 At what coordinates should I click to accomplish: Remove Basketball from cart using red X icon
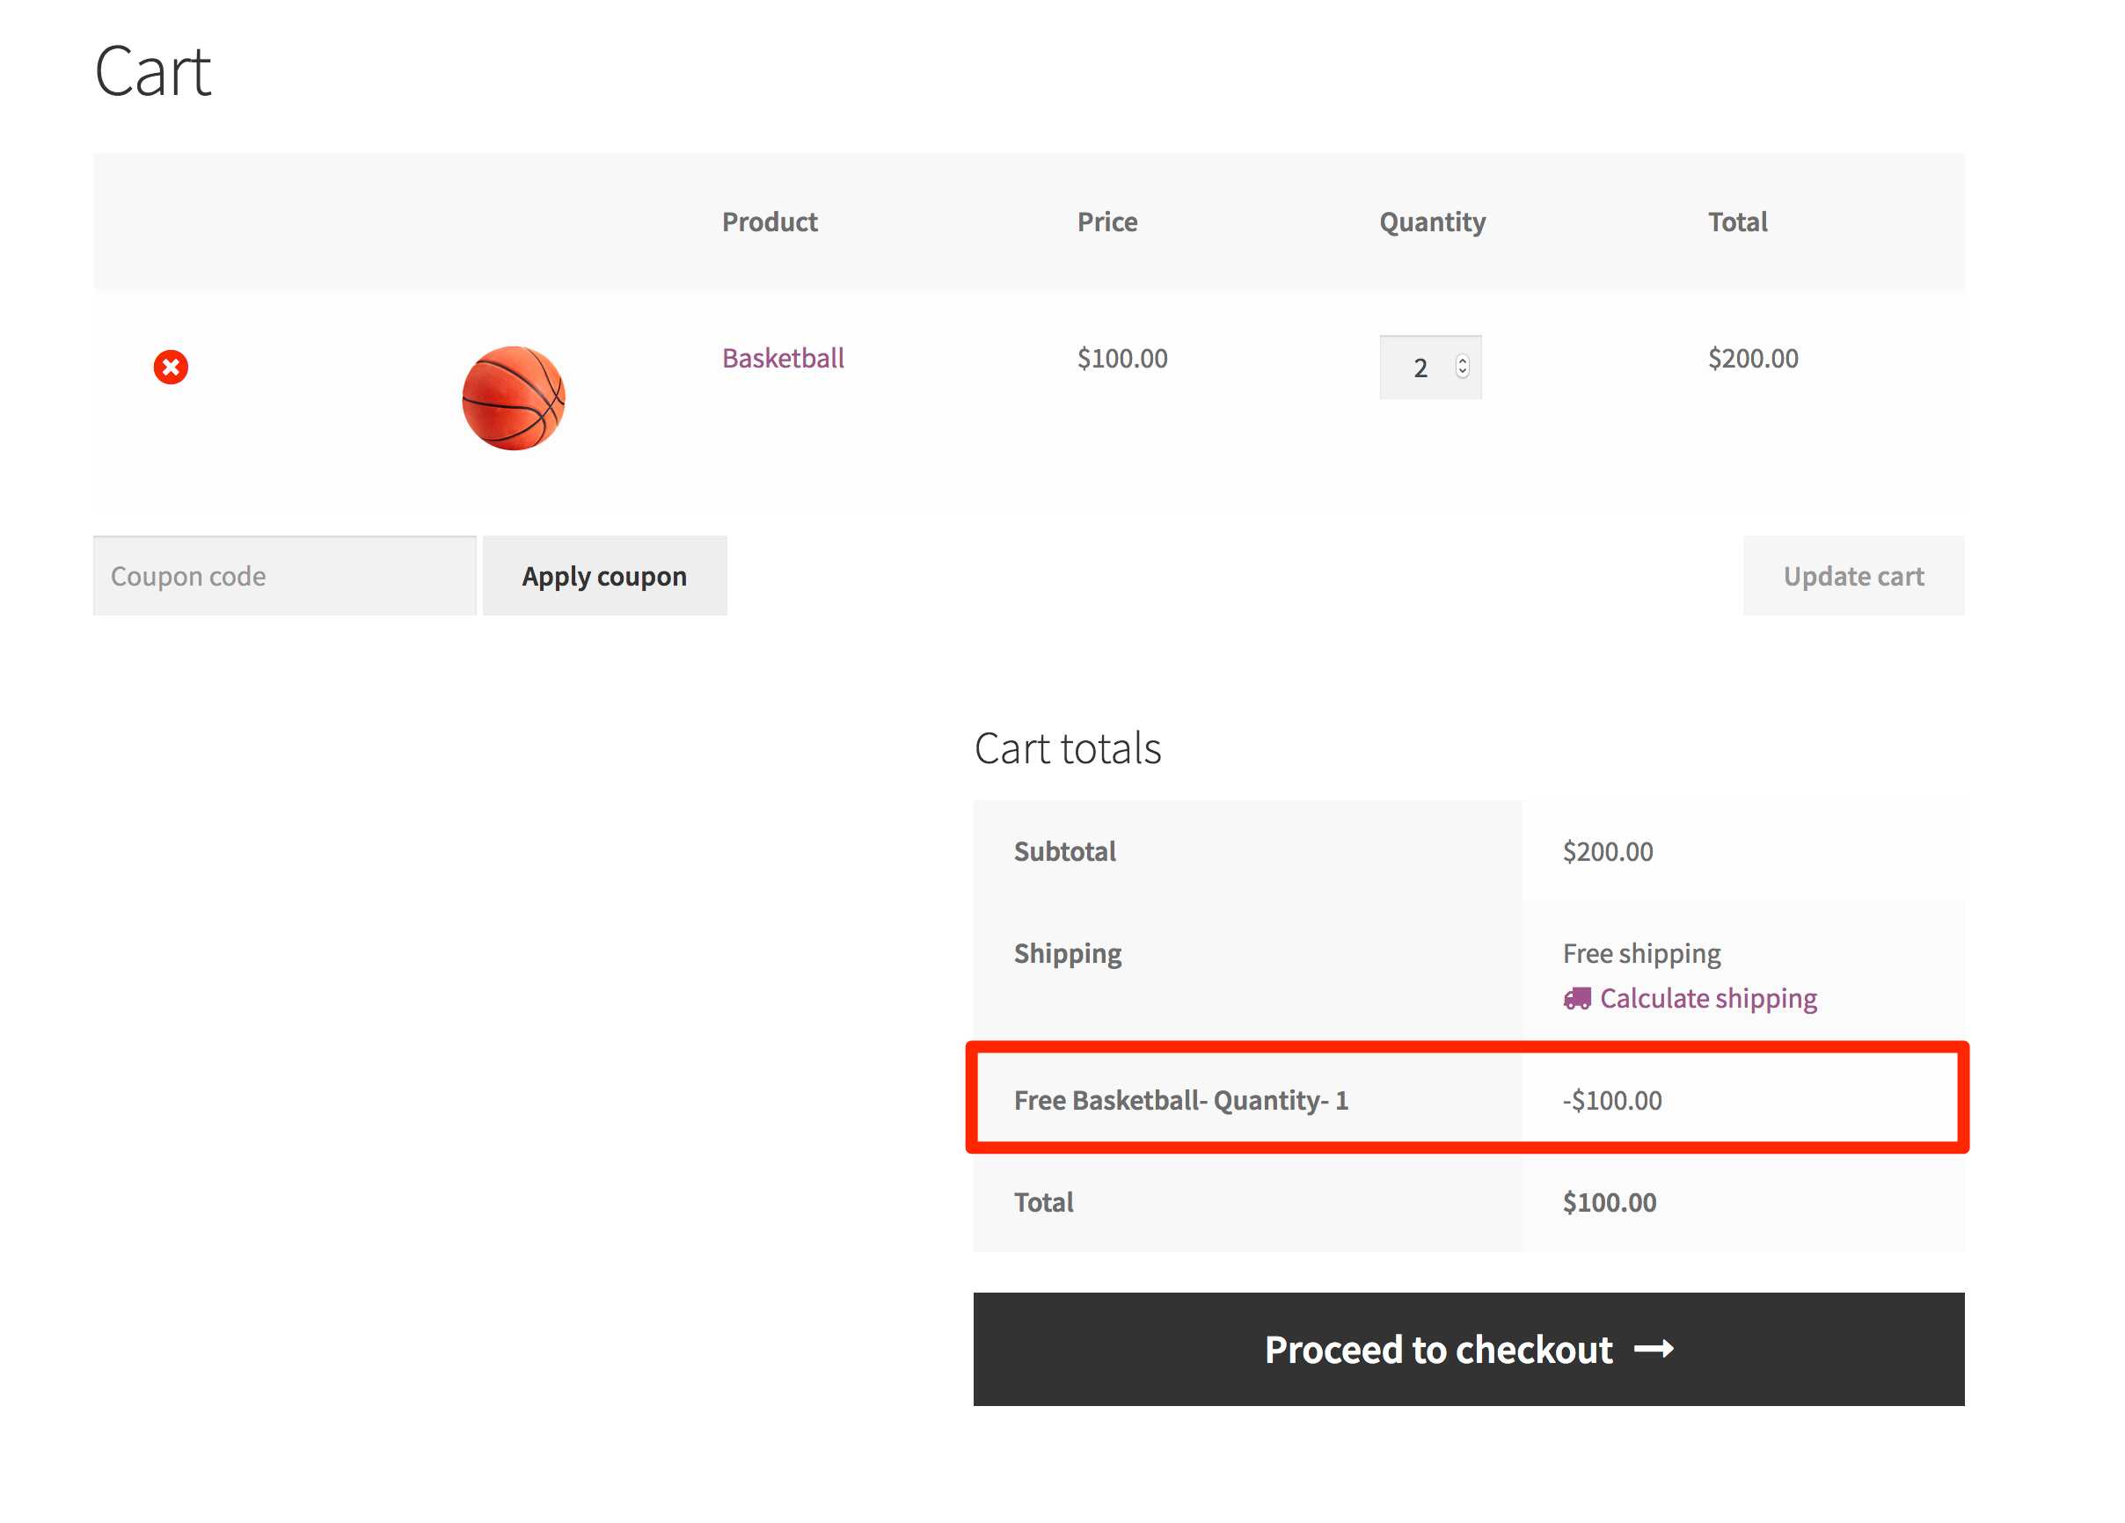(171, 368)
